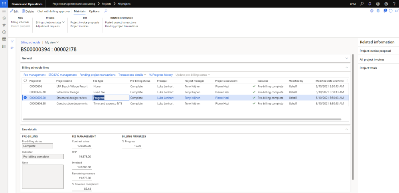399x193 pixels.
Task: Open the My view dropdown
Action: click(52, 42)
